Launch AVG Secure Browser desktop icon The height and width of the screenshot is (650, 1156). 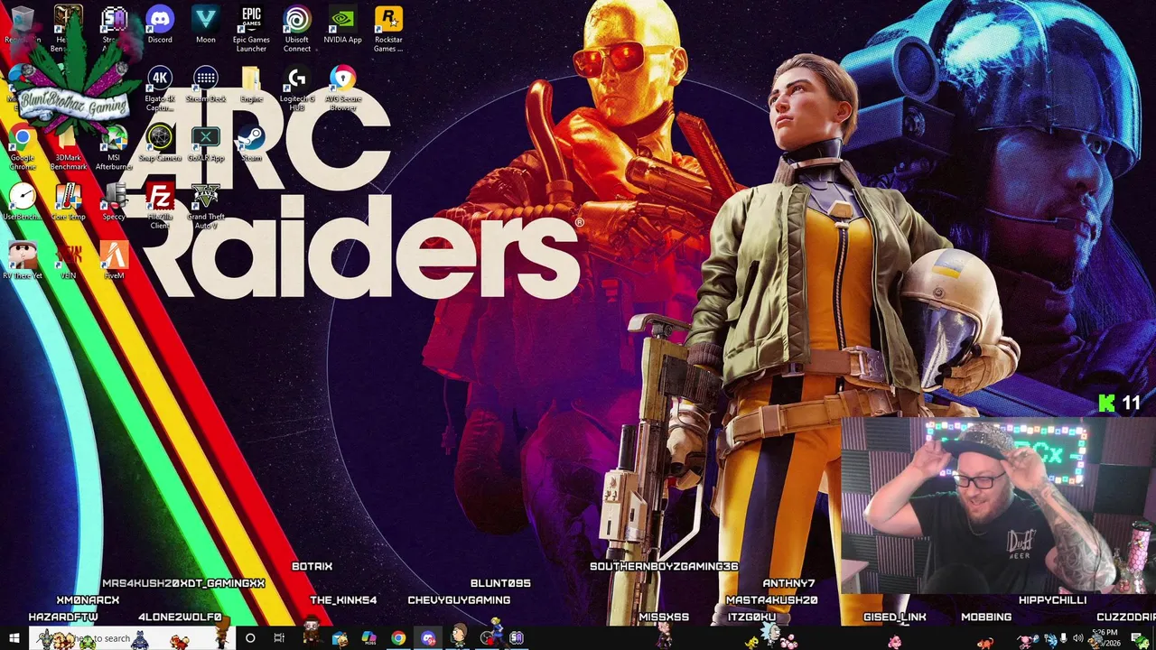(342, 88)
